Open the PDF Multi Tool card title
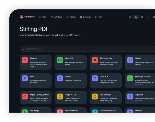 [x=106, y=58]
